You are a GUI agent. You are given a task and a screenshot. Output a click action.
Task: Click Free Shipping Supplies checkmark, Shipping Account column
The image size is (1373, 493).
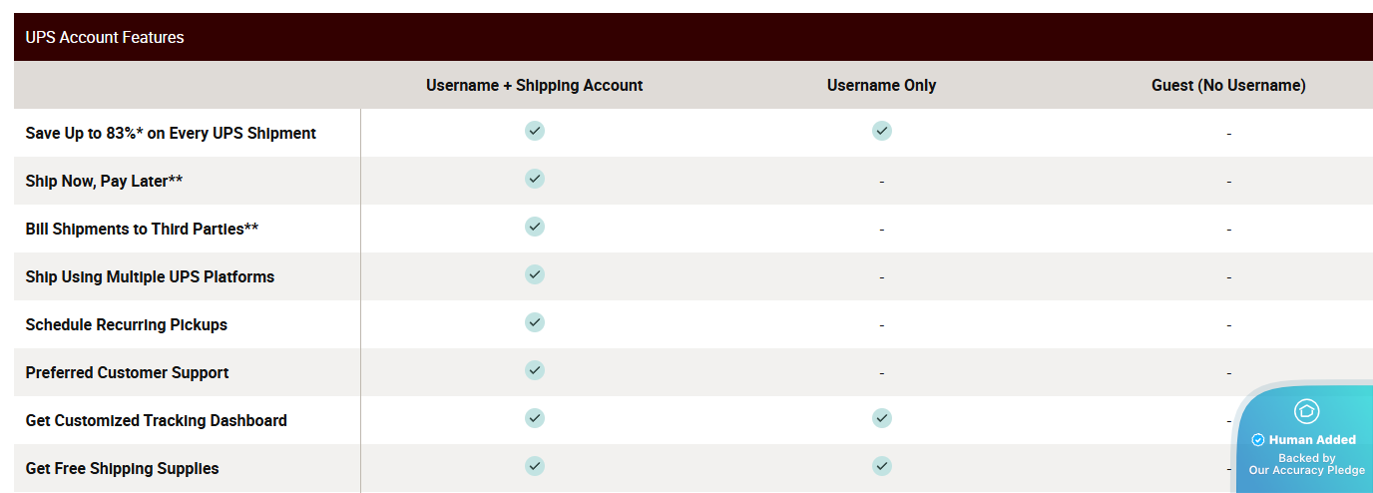click(535, 466)
